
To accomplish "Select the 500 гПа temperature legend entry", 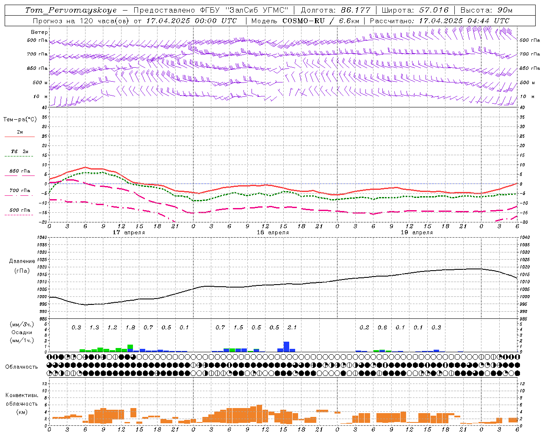I will click(x=19, y=211).
